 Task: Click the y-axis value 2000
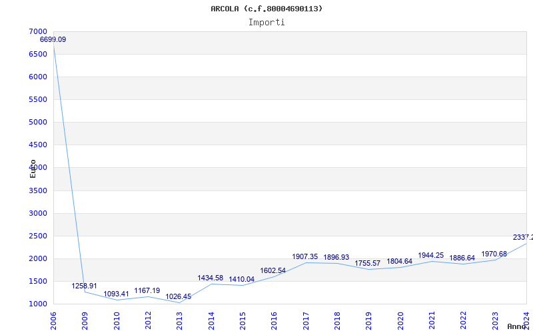point(38,258)
